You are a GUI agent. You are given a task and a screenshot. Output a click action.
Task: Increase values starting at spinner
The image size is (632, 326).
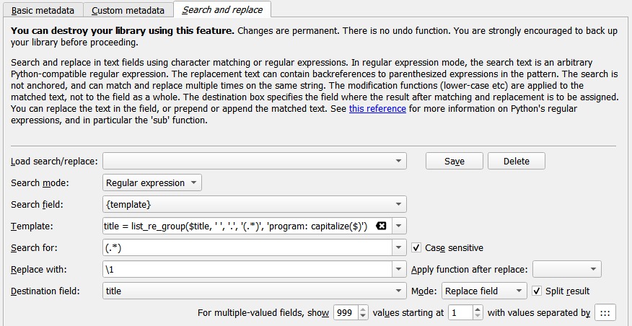pyautogui.click(x=477, y=309)
